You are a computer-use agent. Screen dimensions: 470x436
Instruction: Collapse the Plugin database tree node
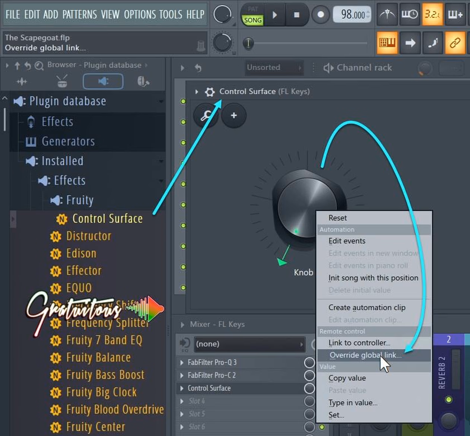coord(161,101)
